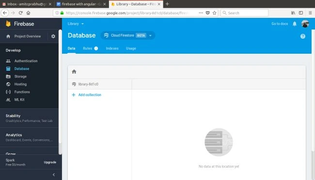This screenshot has height=180, width=315.
Task: Click Project Overview label
Action: point(28,36)
